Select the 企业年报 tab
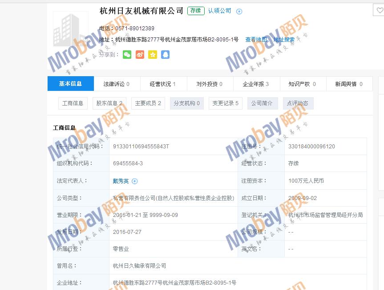The image size is (384, 290). pos(256,84)
